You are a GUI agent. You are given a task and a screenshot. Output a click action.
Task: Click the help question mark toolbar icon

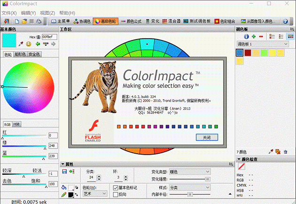(286, 21)
